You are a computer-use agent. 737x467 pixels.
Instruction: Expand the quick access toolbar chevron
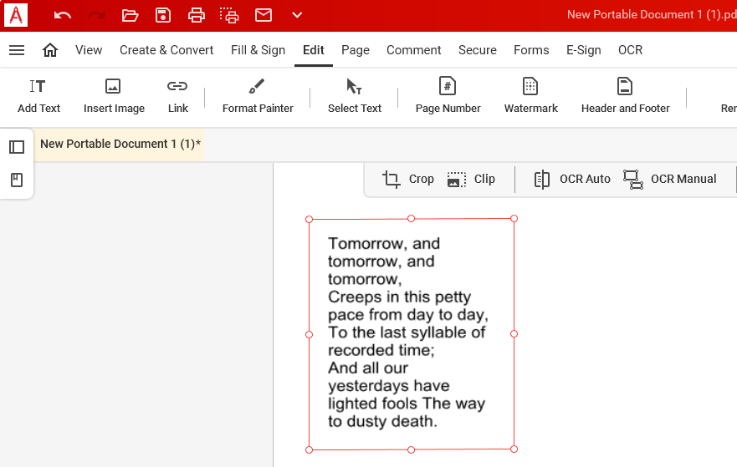297,15
